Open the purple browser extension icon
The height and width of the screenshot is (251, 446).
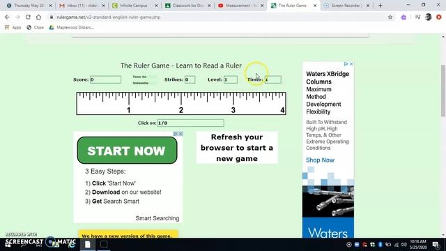[403, 17]
